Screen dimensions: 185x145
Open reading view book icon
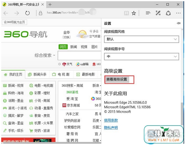[126, 13]
